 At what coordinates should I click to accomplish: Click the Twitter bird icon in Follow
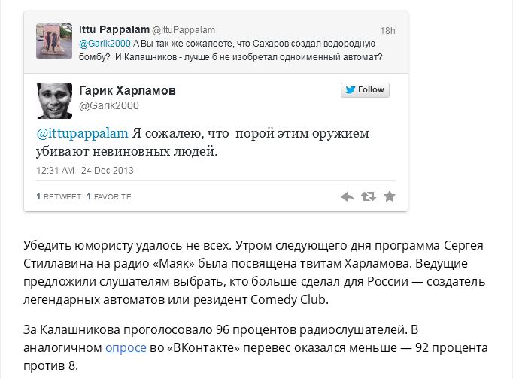pyautogui.click(x=351, y=90)
